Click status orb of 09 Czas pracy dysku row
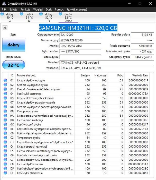Screen dimensions: 156x180 [x=5, y=111]
